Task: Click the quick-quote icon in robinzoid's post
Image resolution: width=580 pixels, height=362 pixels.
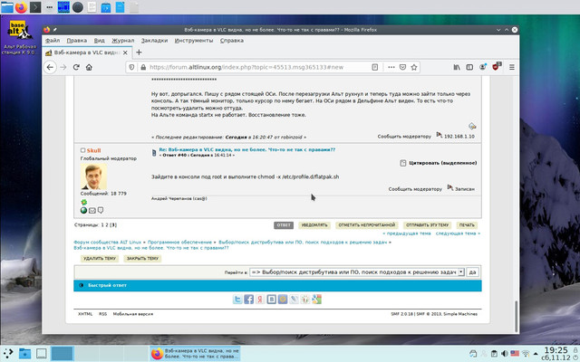Action: 472,126
